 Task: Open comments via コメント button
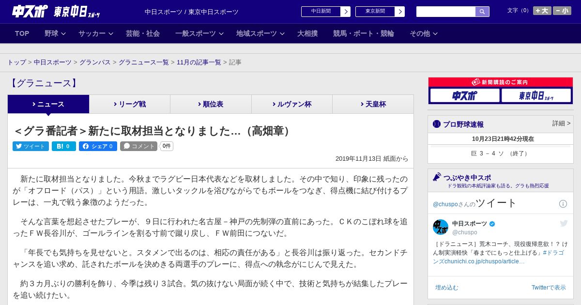pyautogui.click(x=138, y=146)
